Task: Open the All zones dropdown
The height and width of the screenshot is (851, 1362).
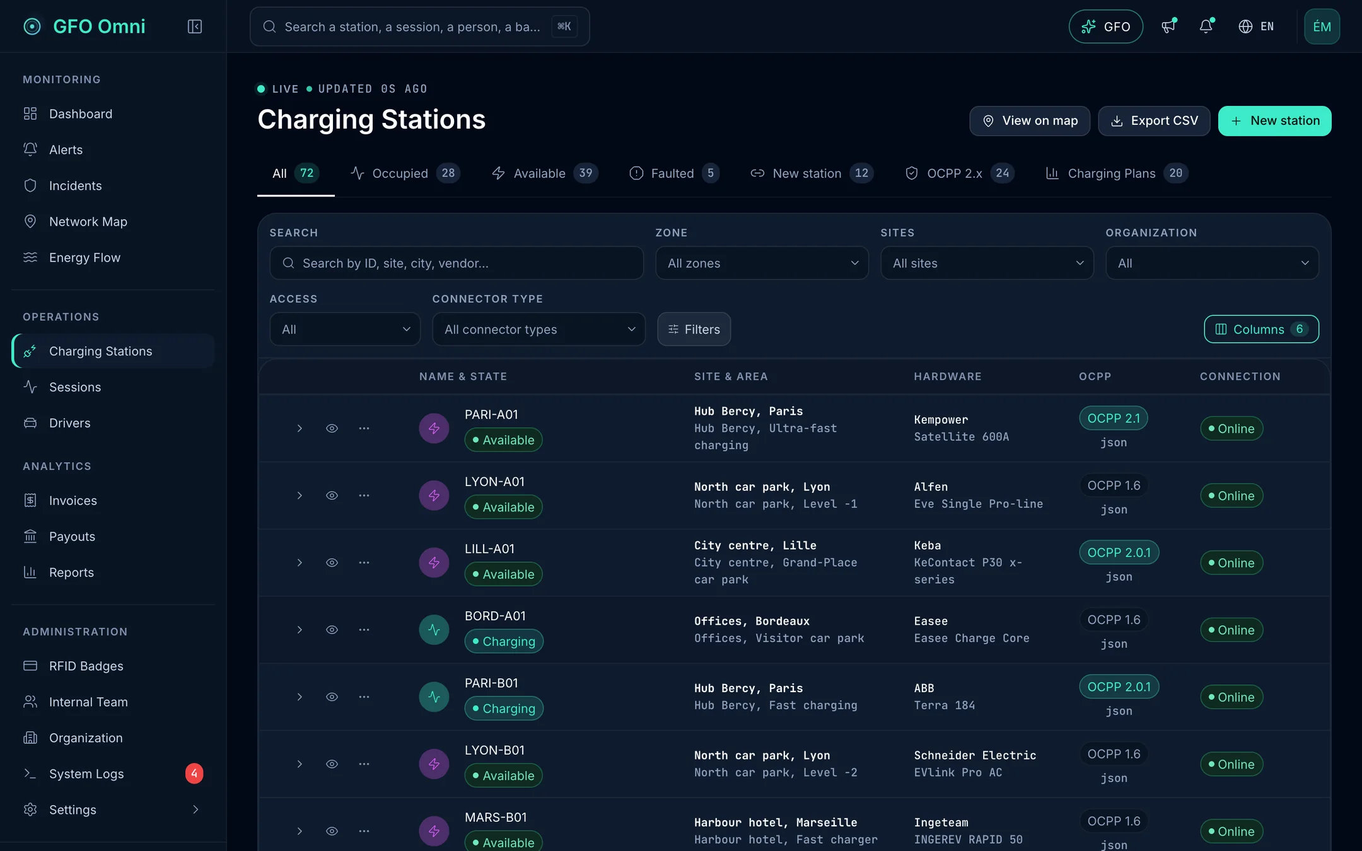Action: pos(762,263)
